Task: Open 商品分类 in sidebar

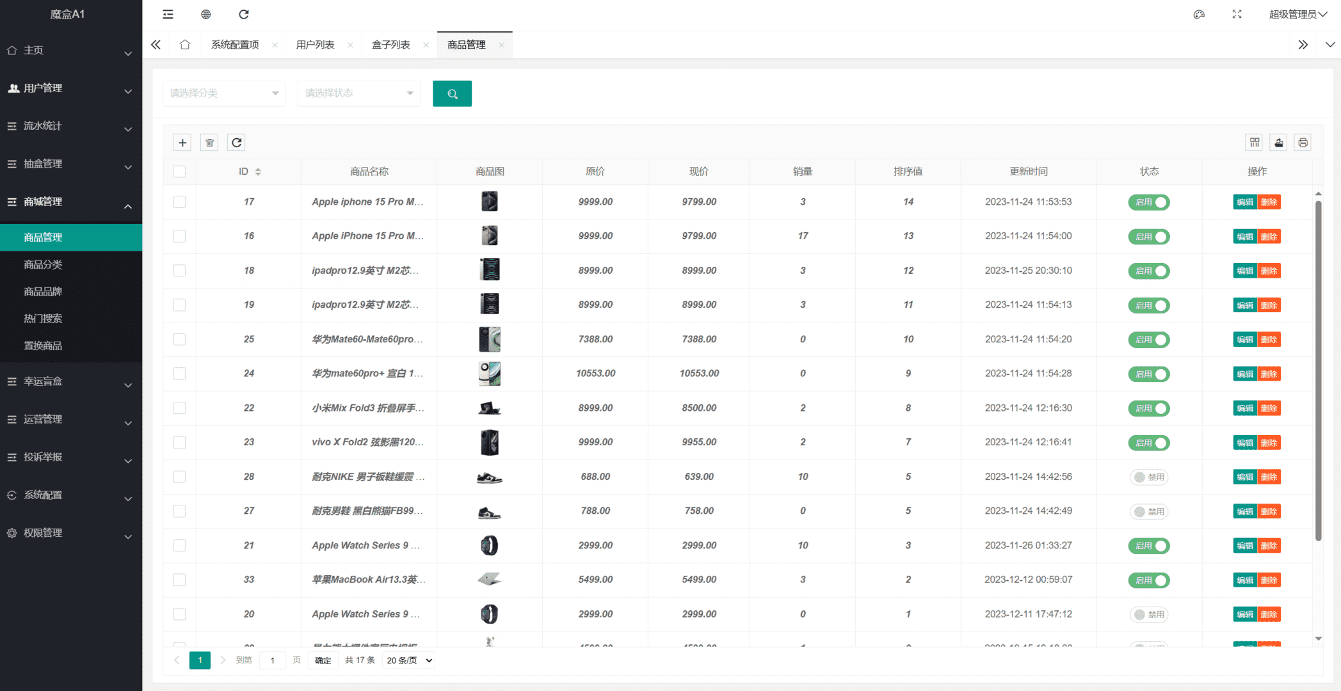Action: tap(71, 264)
